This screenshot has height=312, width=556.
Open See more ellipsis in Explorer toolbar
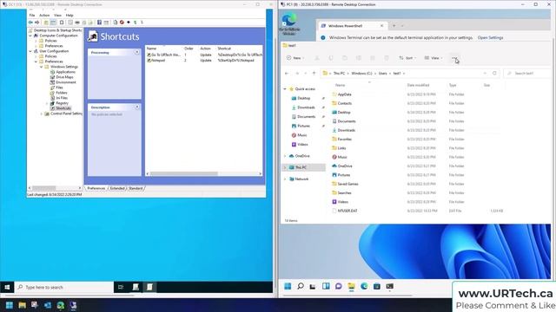[454, 58]
